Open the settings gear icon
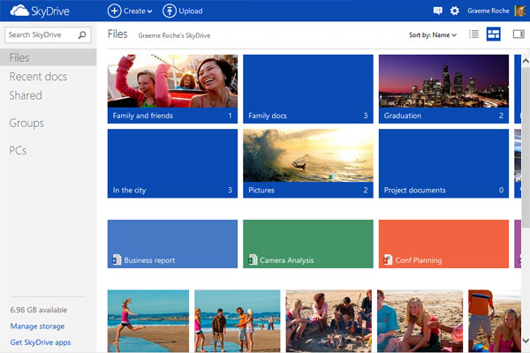Screen dimensions: 530x353 (455, 11)
